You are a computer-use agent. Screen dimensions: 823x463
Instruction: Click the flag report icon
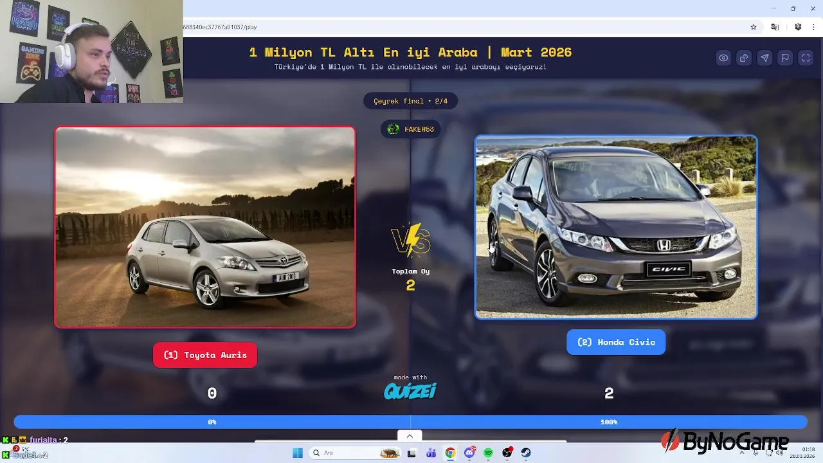pyautogui.click(x=785, y=58)
